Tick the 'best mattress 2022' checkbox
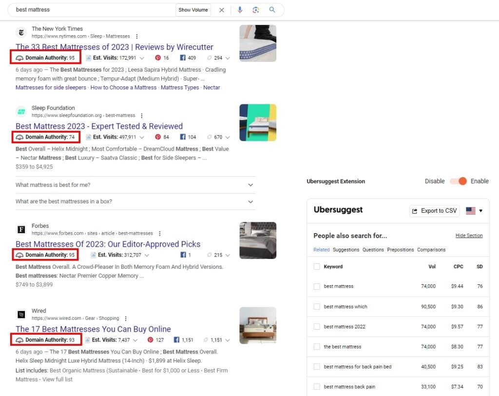499x396 pixels. point(317,327)
